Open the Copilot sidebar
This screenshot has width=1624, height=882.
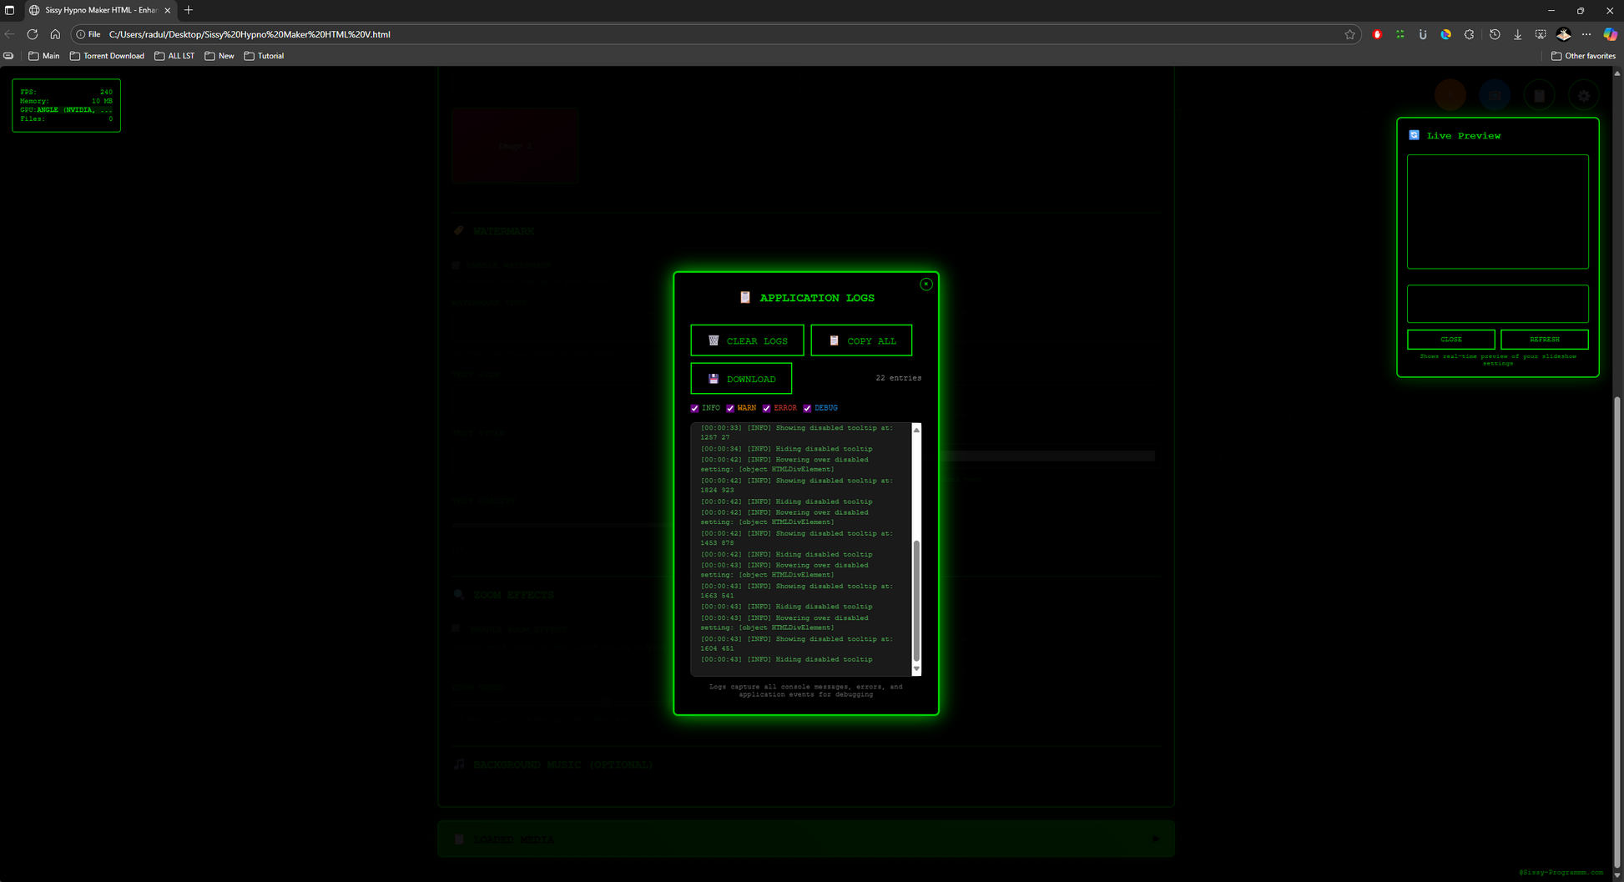1611,34
